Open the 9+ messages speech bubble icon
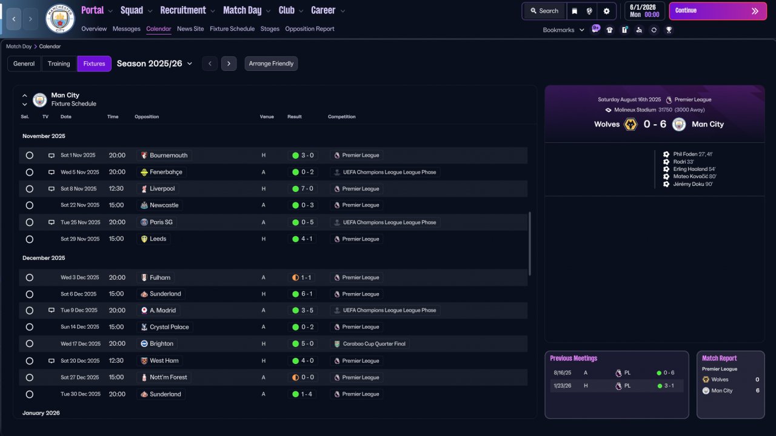This screenshot has width=776, height=436. (595, 29)
